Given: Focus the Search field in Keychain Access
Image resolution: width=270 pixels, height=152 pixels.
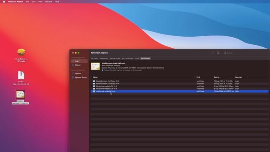Looking at the screenshot, I should coord(246,53).
